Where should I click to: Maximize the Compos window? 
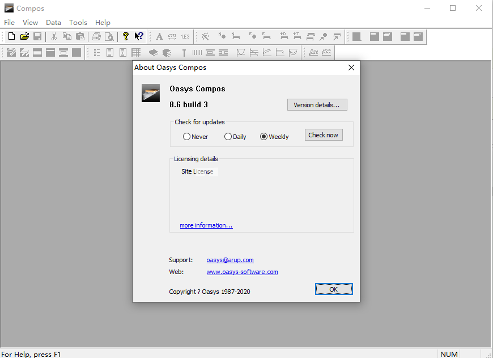click(x=453, y=8)
